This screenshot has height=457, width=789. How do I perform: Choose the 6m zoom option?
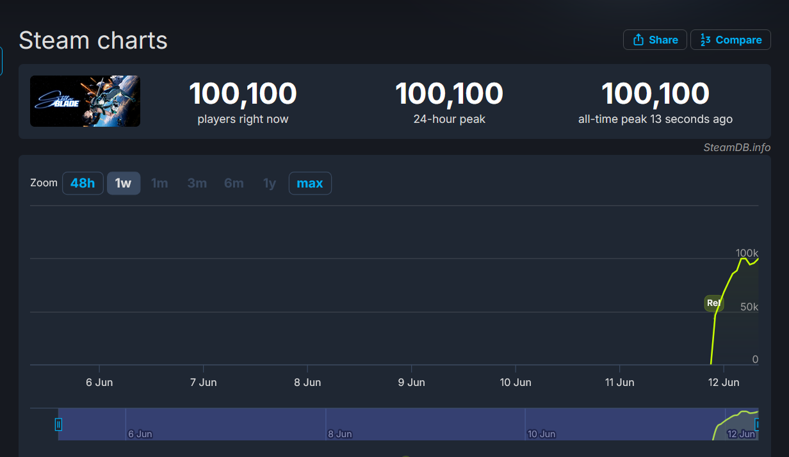pos(234,183)
